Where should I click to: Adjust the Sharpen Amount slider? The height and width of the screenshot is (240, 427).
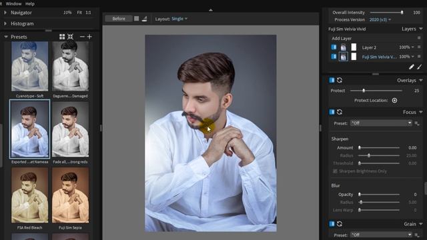(x=360, y=147)
